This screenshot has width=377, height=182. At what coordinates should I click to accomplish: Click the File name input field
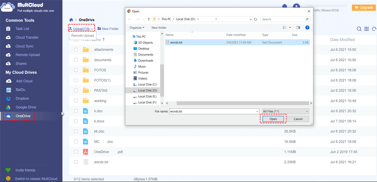pos(214,111)
